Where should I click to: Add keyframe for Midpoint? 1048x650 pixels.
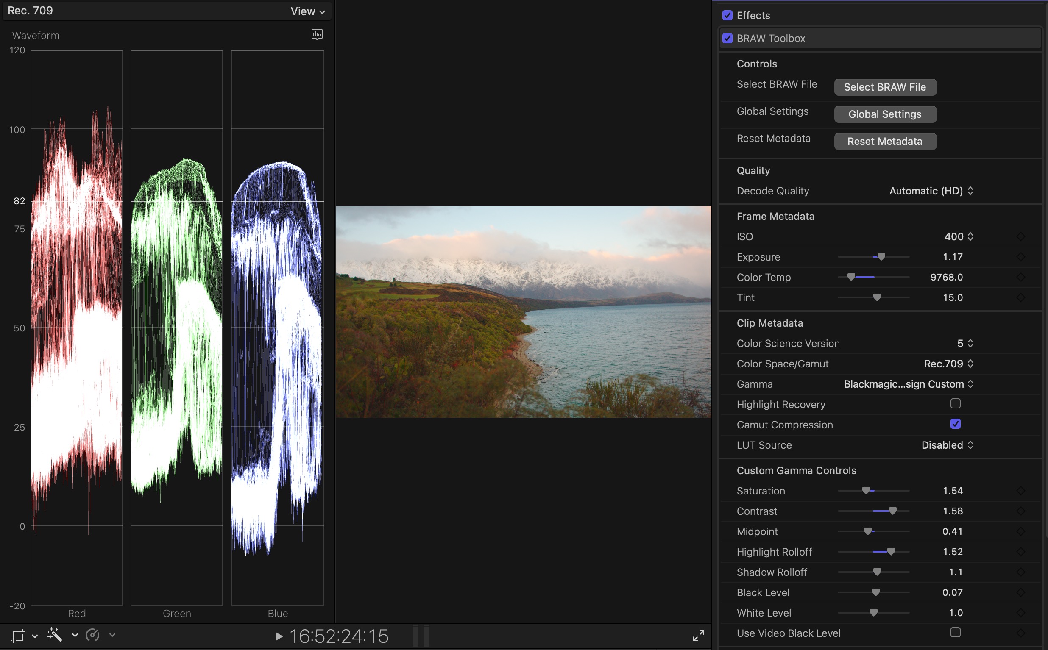[x=1020, y=531]
